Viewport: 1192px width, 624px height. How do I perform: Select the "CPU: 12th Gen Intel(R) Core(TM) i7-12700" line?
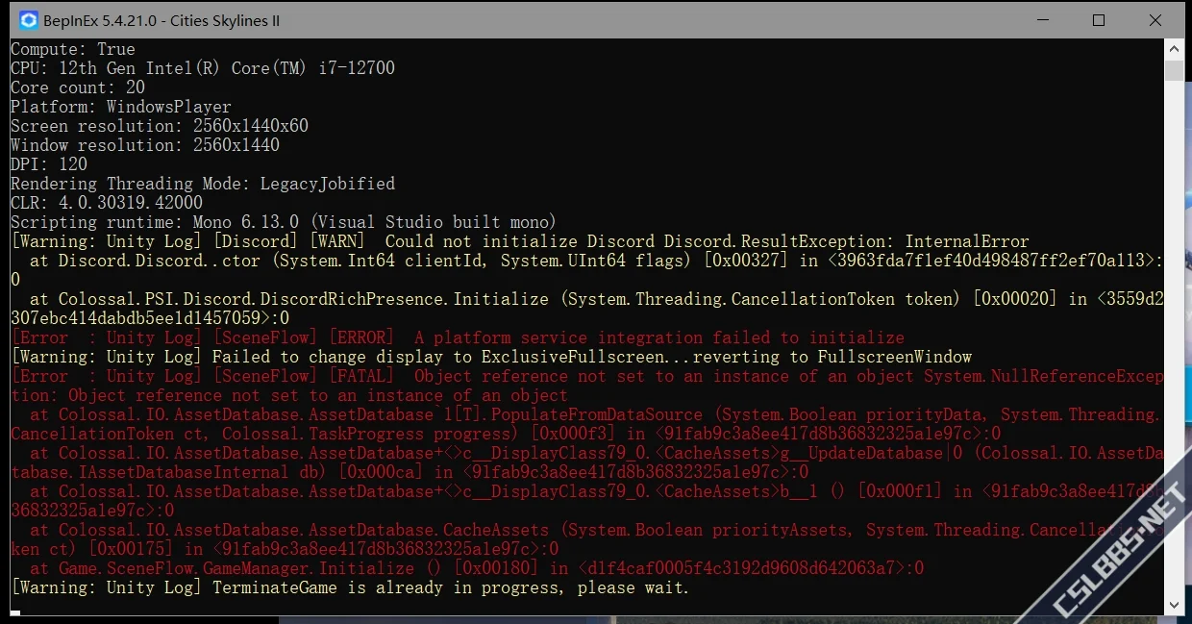tap(203, 68)
